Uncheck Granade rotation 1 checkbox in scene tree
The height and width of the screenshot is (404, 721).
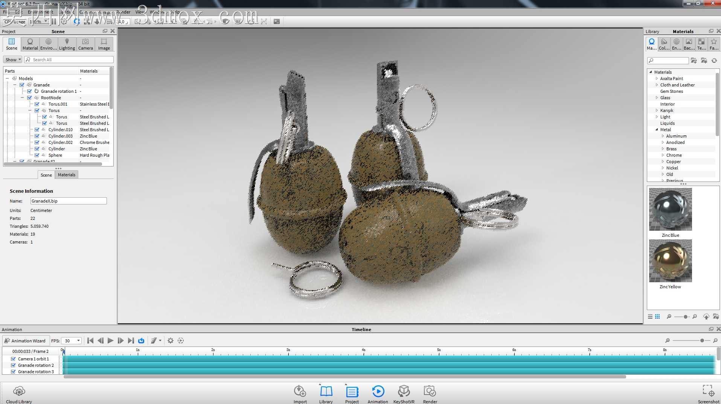29,91
